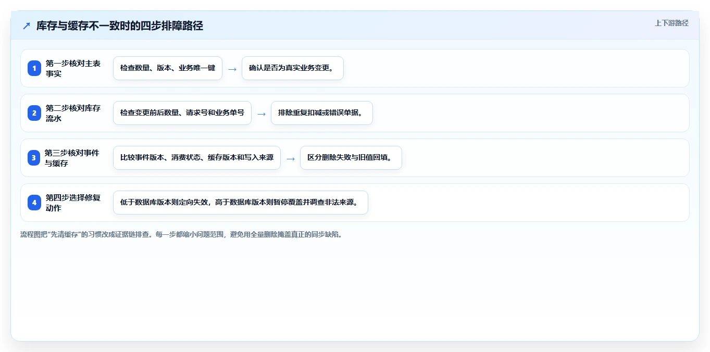Click the 第一步核对主表事实 step label
The width and height of the screenshot is (710, 352).
click(73, 68)
